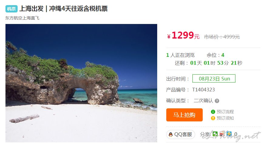Click green info icon beside 预订流程
Screen dimensions: 264x146
coord(213,112)
